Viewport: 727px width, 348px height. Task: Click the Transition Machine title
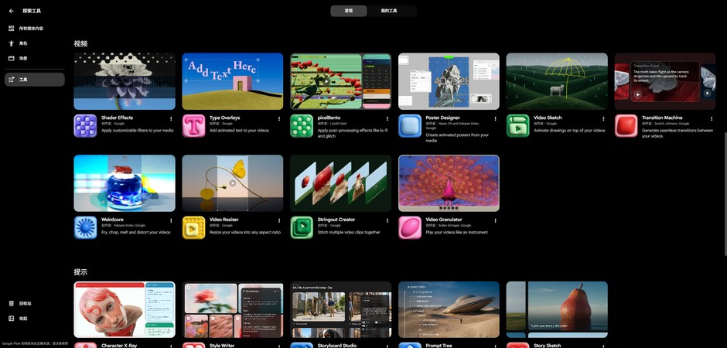tap(662, 118)
